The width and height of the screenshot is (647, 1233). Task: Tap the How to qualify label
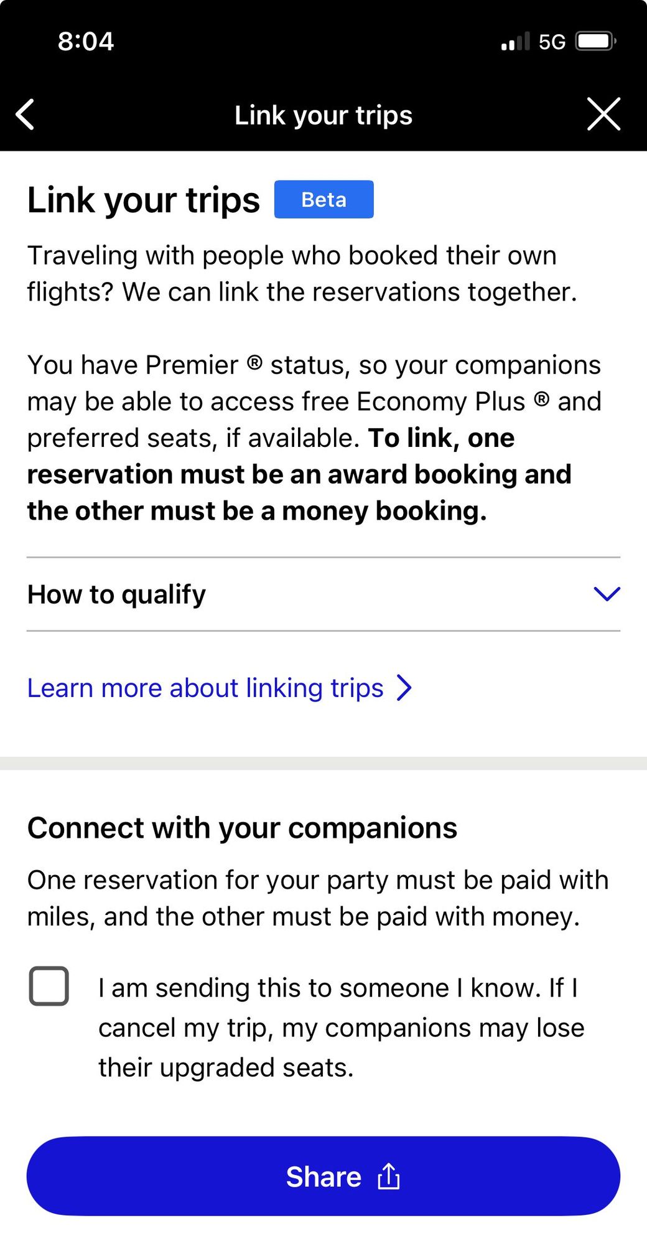pyautogui.click(x=117, y=594)
